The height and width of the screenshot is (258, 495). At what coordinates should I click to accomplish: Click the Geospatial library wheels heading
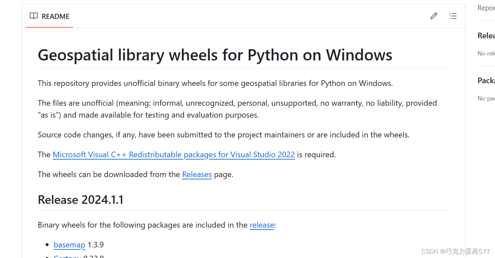[215, 55]
